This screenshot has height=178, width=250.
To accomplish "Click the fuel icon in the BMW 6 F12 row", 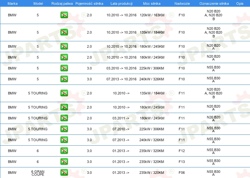I will tap(64, 151).
